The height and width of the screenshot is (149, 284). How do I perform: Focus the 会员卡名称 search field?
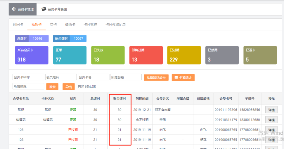(28, 77)
